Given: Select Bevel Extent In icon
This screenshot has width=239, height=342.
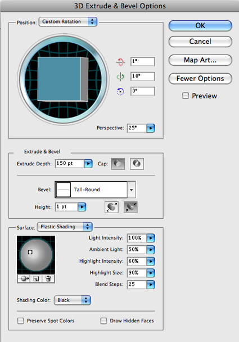Looking at the screenshot, I should (130, 207).
